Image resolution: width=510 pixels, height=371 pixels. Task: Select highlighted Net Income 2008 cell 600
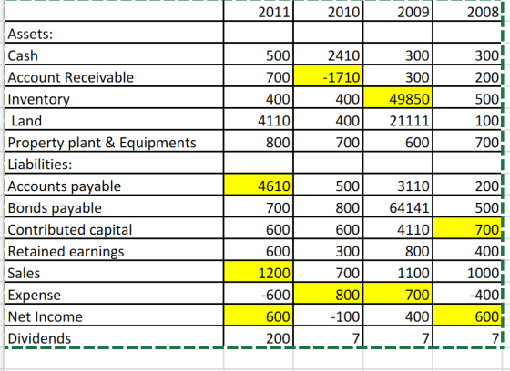(467, 316)
